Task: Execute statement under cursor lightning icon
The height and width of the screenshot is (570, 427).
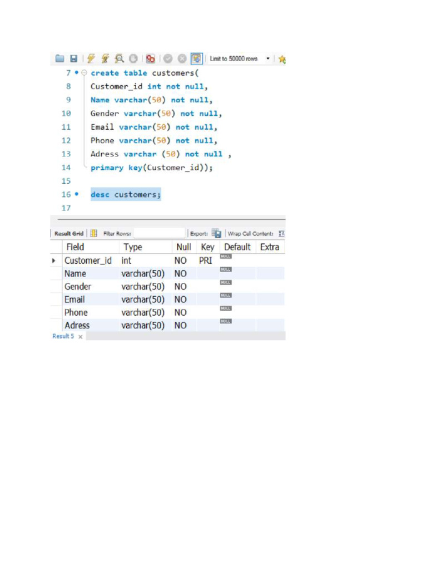Action: click(105, 58)
